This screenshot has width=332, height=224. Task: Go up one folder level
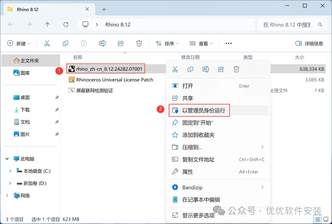[x=47, y=25]
